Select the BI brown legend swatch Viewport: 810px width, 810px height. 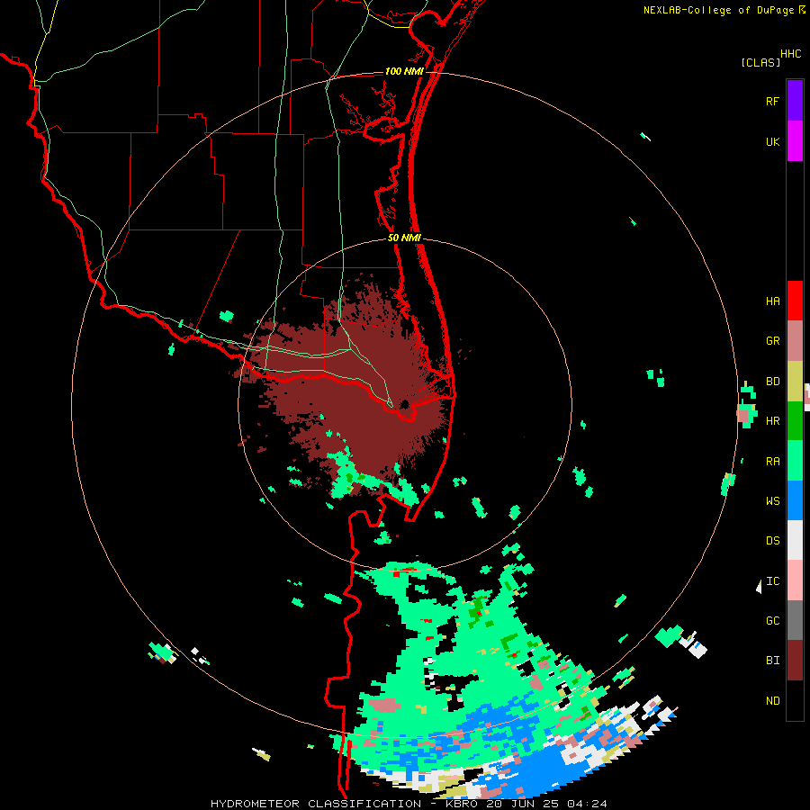click(x=795, y=661)
